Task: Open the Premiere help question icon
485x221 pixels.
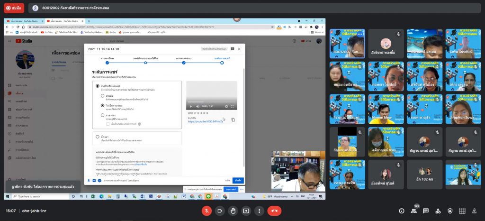Action: point(140,124)
